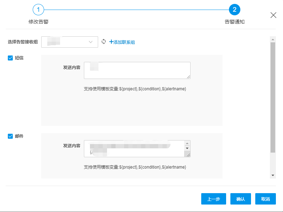
Task: Click the 发送内容 label in 短信 section
Action: (72, 68)
